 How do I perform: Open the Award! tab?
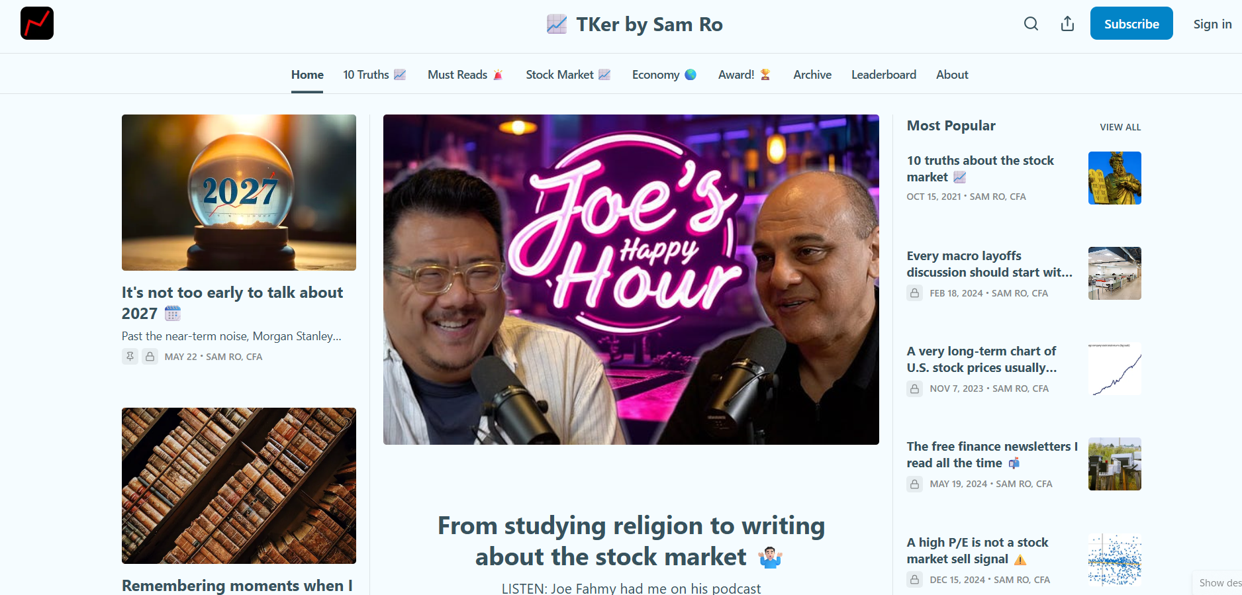(745, 75)
